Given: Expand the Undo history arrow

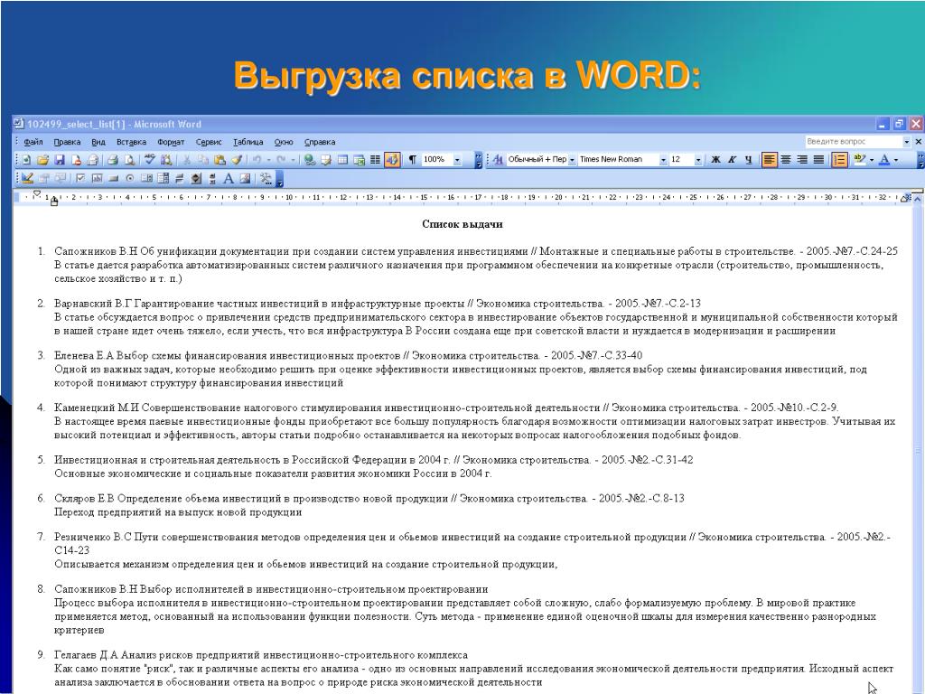Looking at the screenshot, I should pos(268,160).
